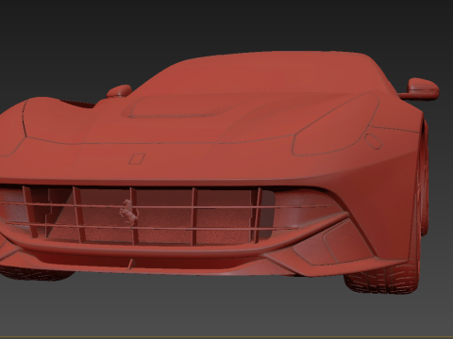Screen dimensions: 453x339
Task: Select the car's right-side wing mirror
Action: point(418,89)
